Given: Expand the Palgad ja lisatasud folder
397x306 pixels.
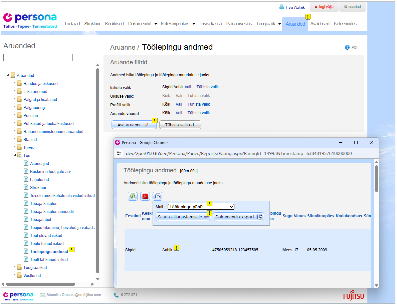Looking at the screenshot, I should coord(14,100).
